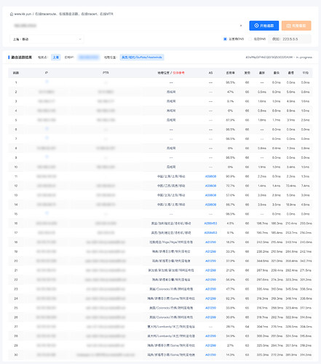This screenshot has width=321, height=364.
Task: Click the blue icon in hop 1's IP cell
Action: (x=47, y=82)
